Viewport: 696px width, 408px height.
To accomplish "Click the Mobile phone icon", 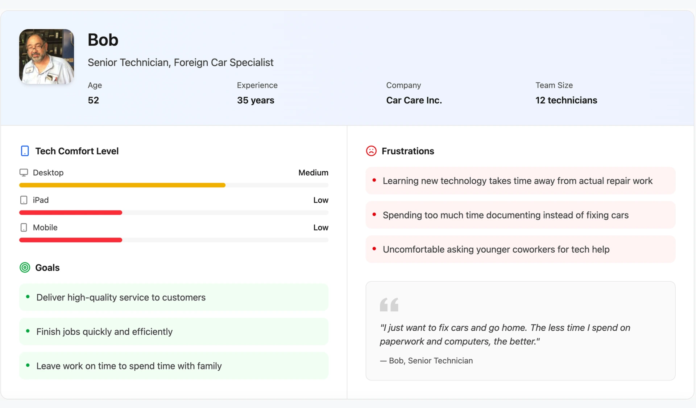I will (24, 228).
